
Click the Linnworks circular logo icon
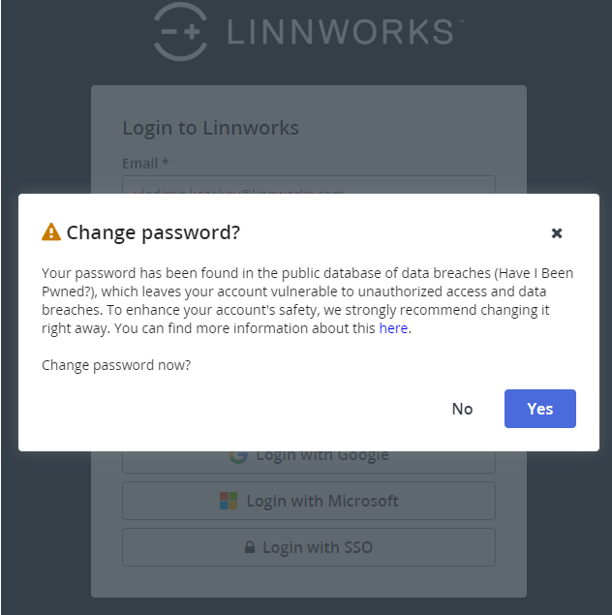click(181, 31)
